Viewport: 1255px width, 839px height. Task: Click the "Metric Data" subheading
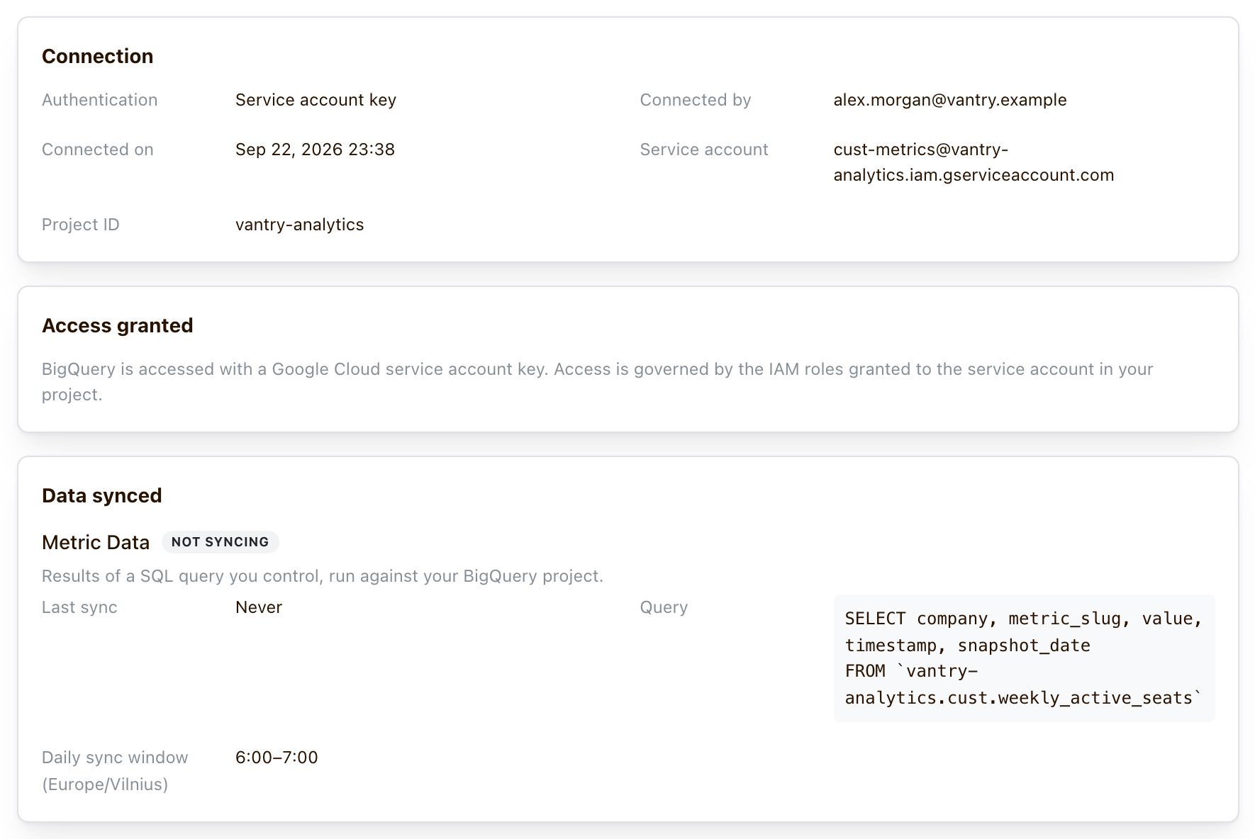[96, 542]
